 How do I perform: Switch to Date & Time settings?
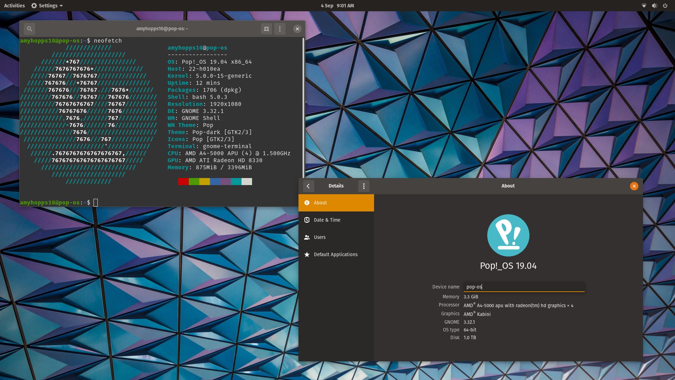327,220
